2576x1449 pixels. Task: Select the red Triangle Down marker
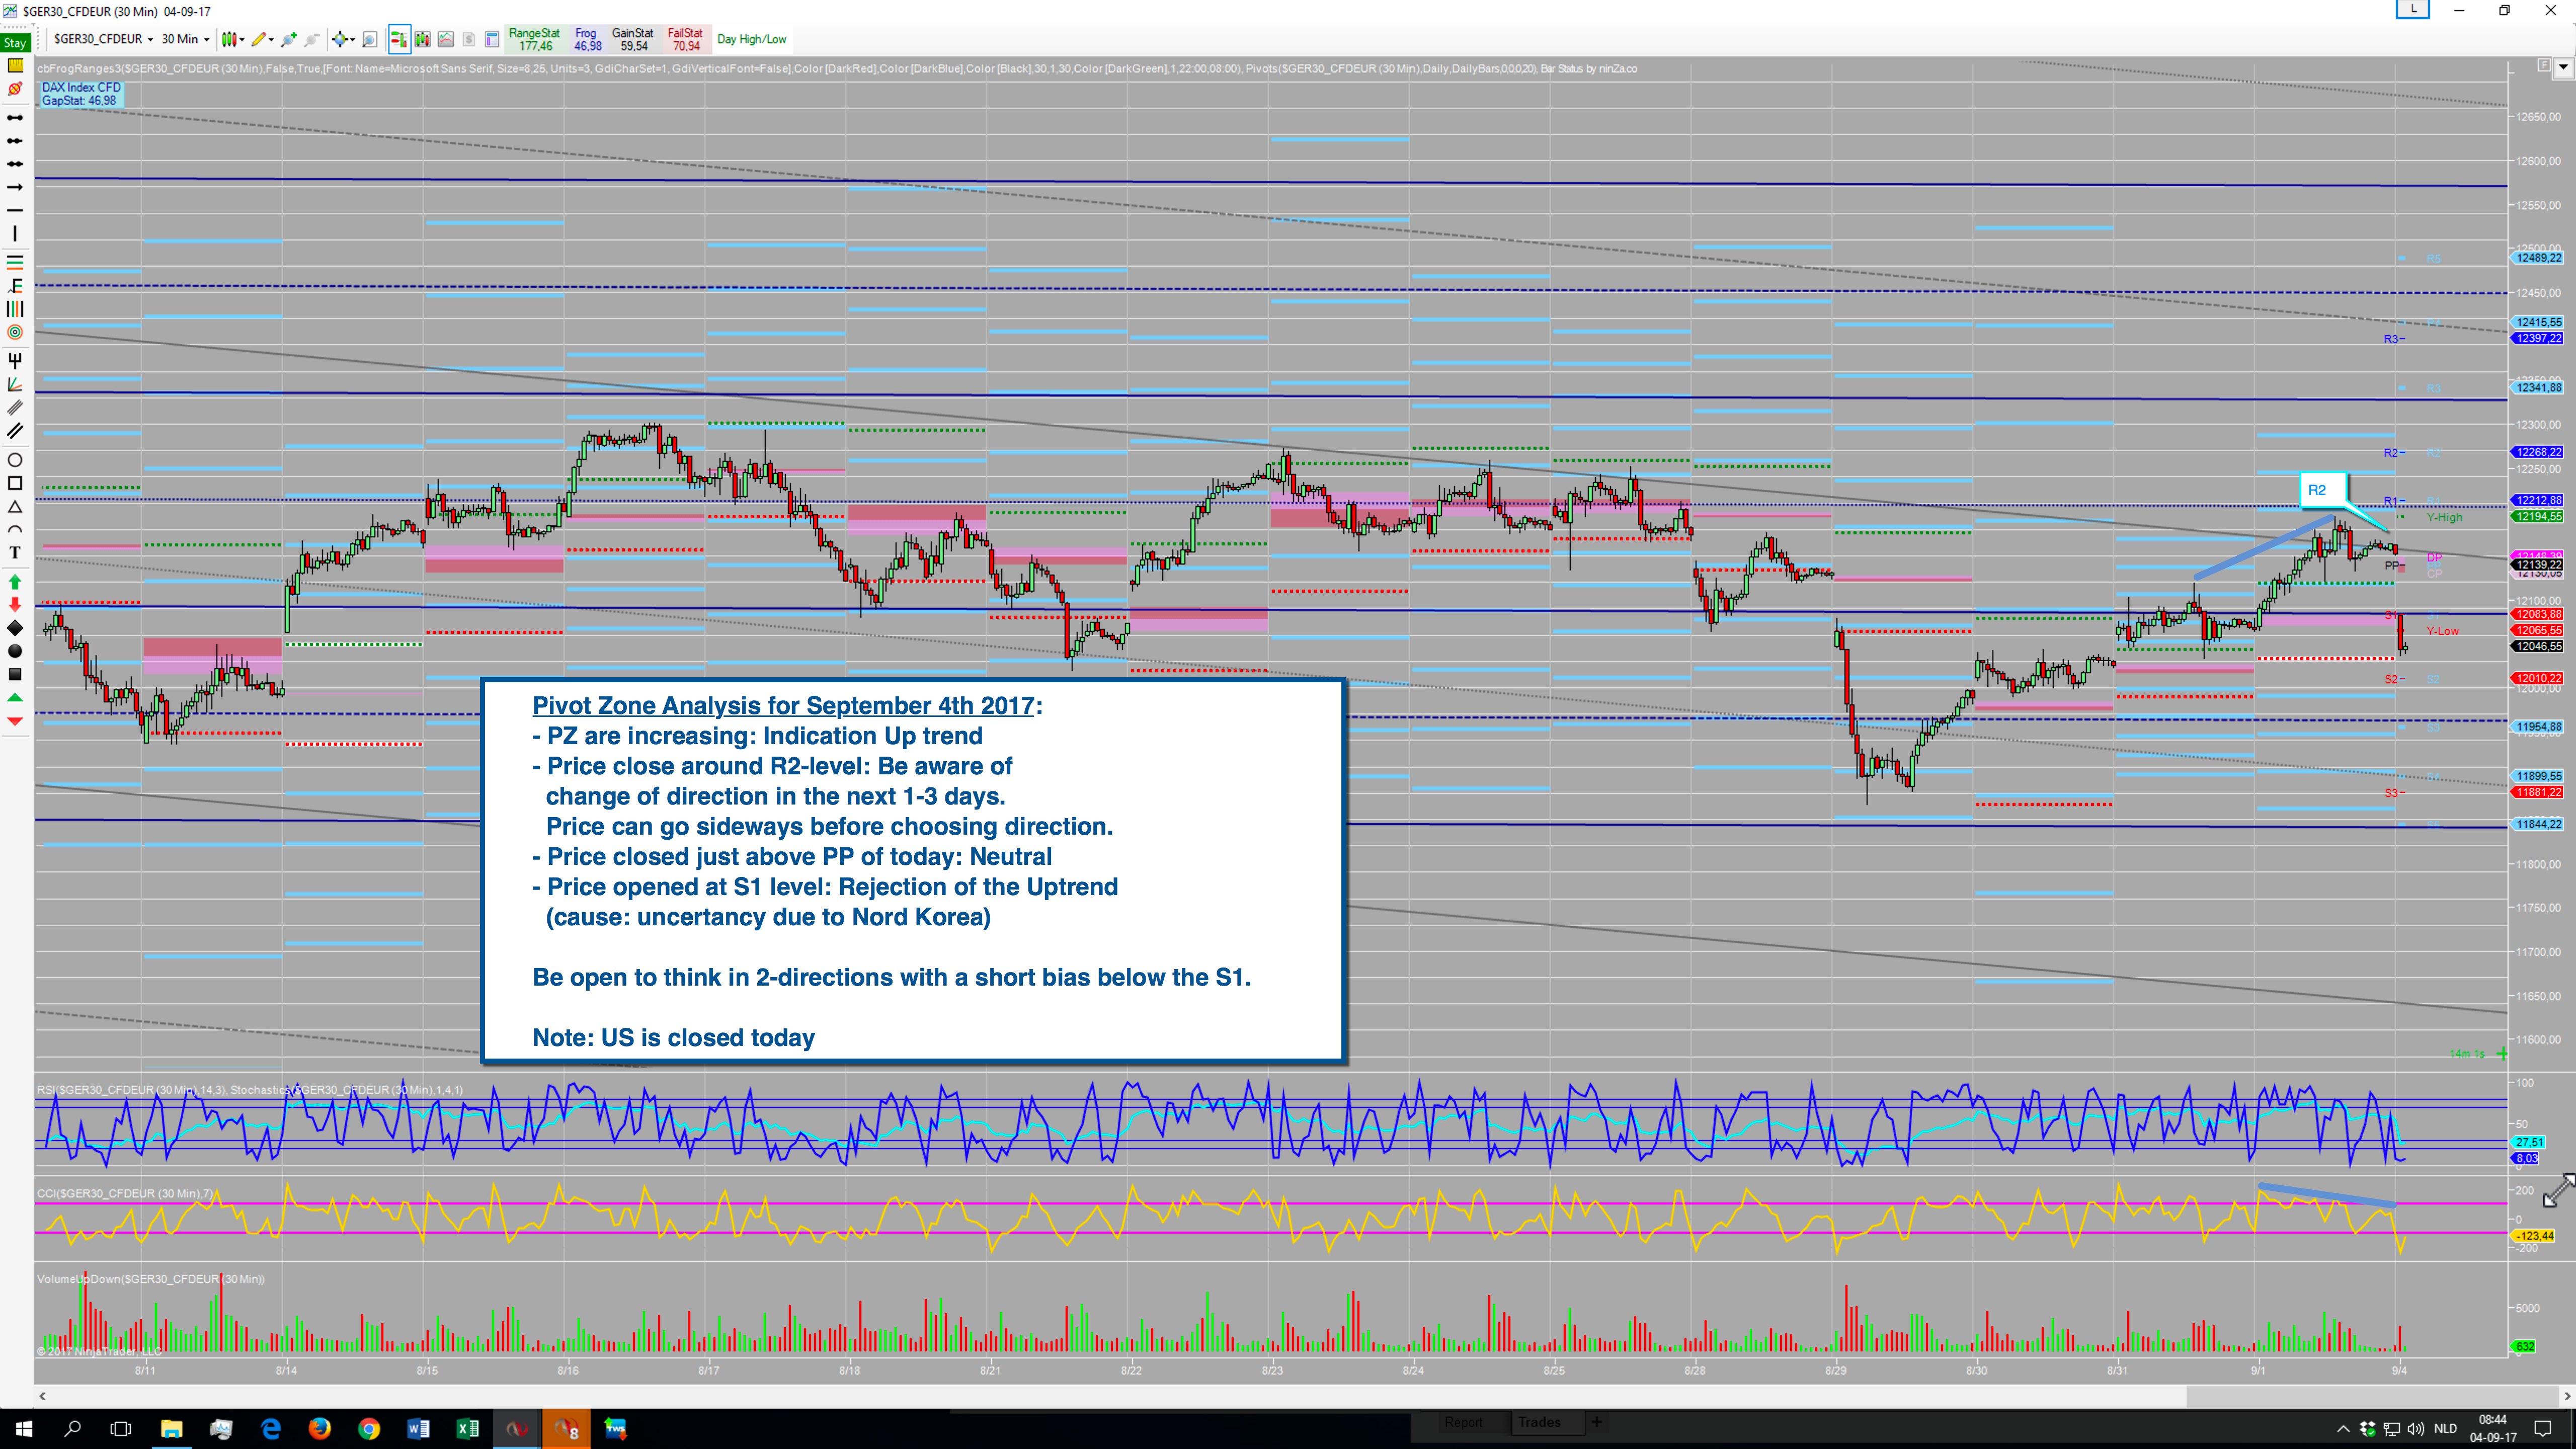pos(15,720)
